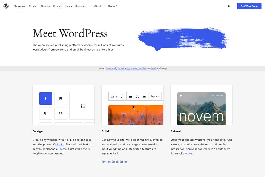Click the Design heading
Viewport: 265px width, 177px height.
[38, 131]
